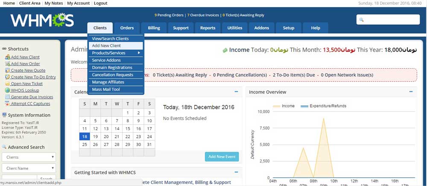Click the WHOIS Lookup globe icon
Image resolution: width=427 pixels, height=186 pixels.
click(x=7, y=90)
